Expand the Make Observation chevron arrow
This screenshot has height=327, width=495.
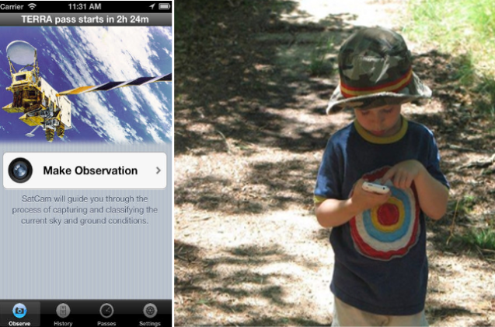(159, 171)
